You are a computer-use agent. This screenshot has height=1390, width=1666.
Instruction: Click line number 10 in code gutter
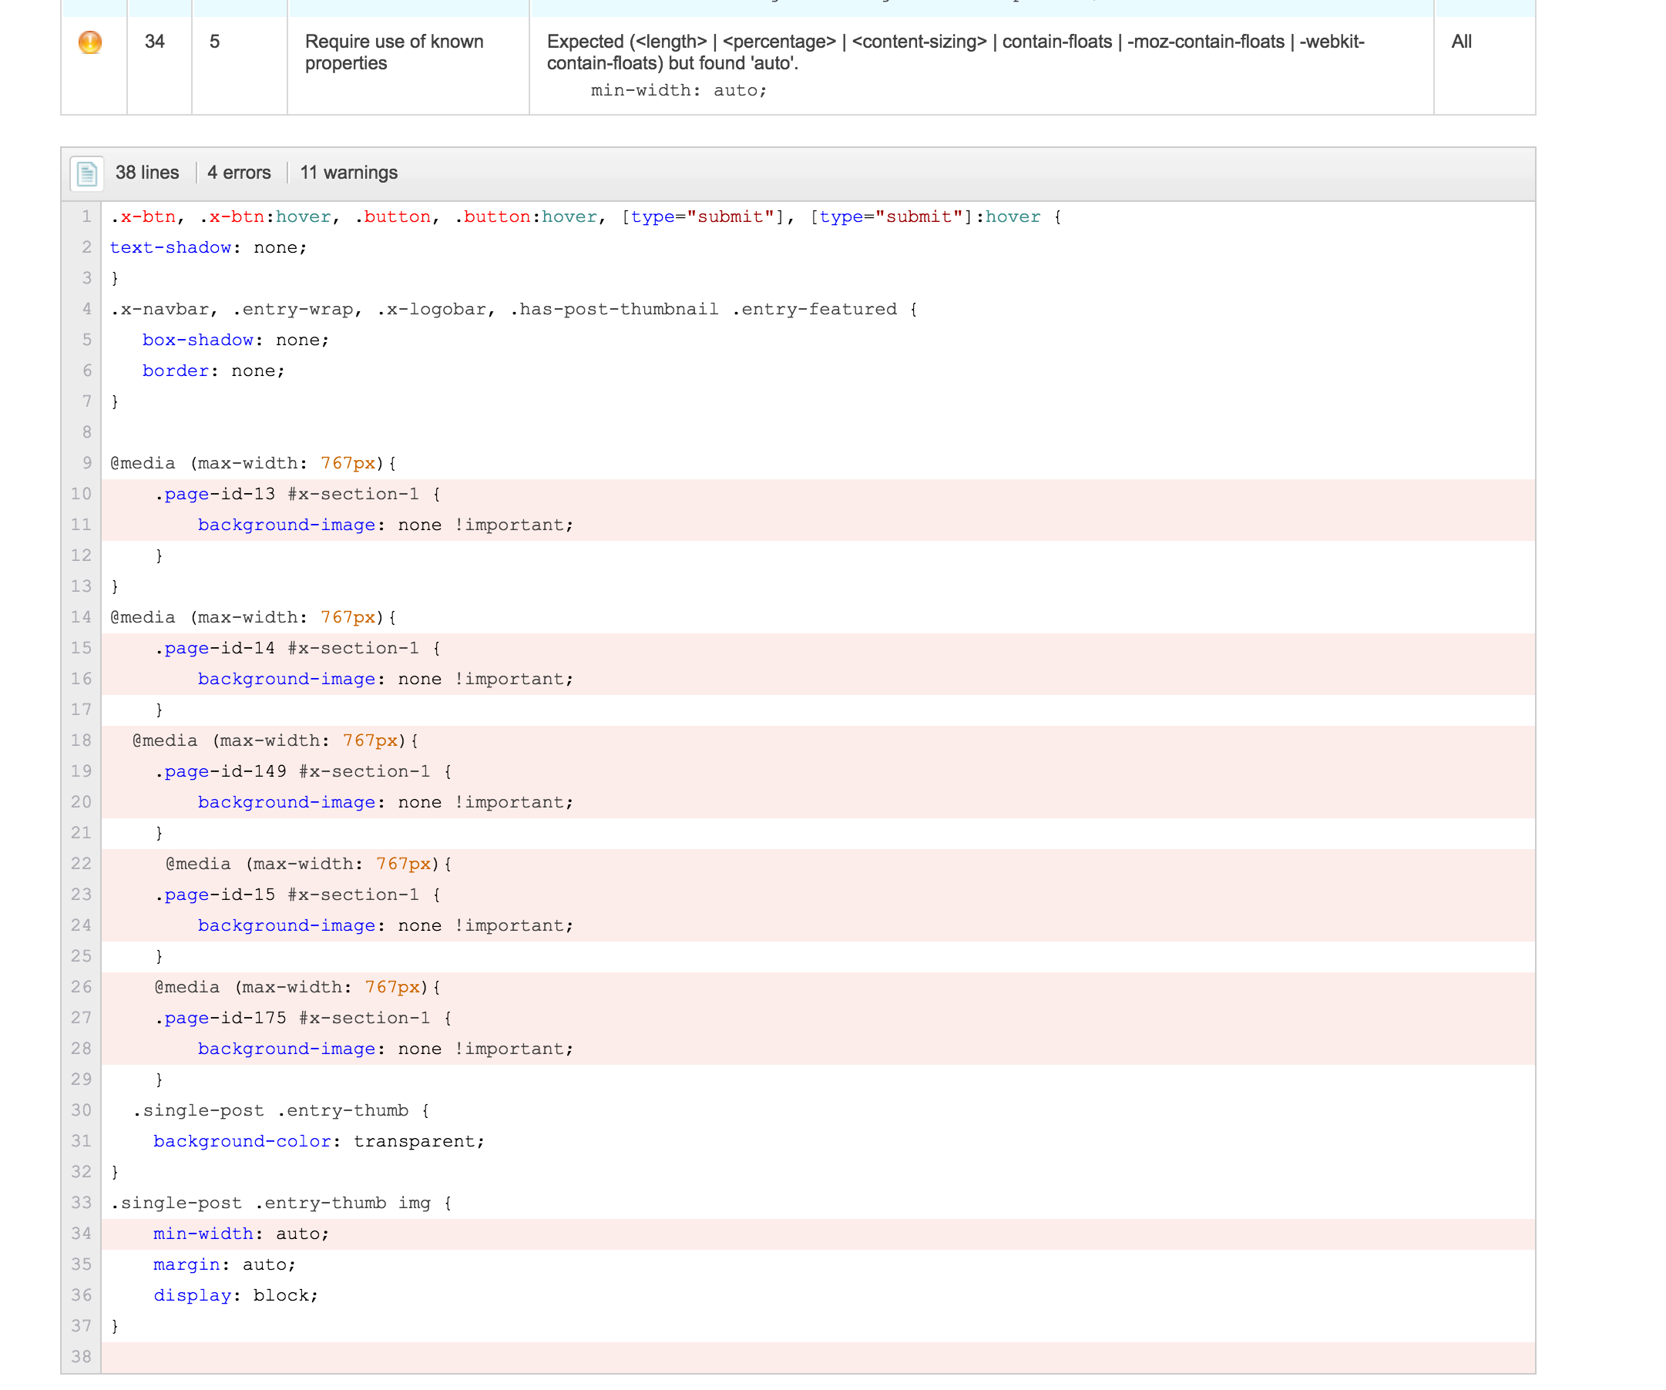(x=81, y=494)
